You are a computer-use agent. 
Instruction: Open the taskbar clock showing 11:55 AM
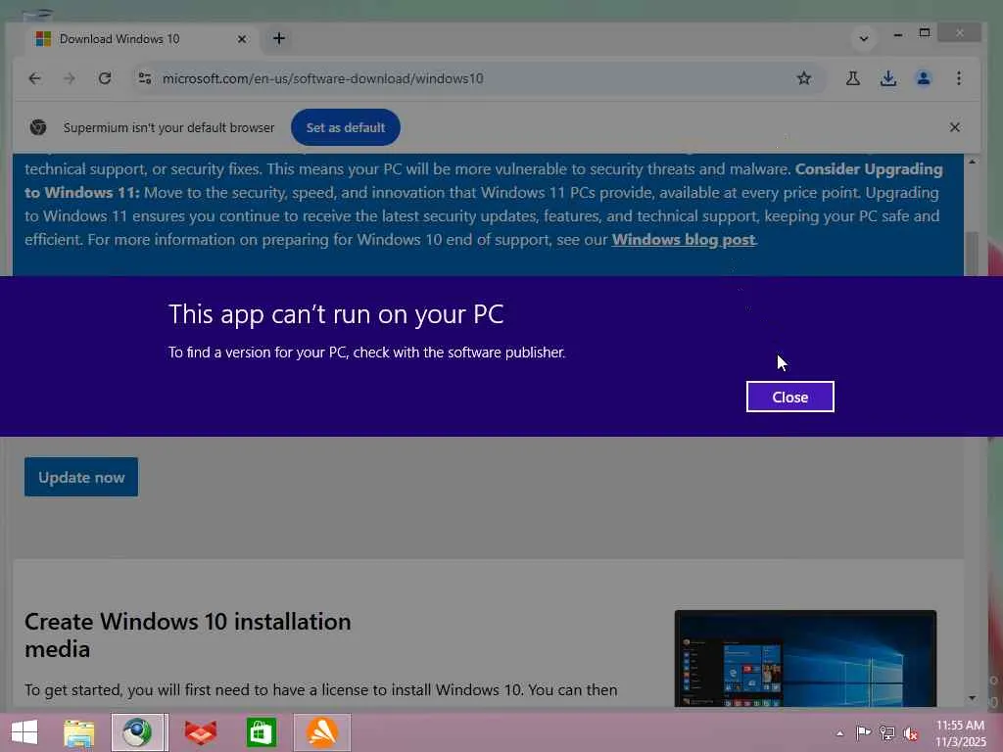(960, 733)
